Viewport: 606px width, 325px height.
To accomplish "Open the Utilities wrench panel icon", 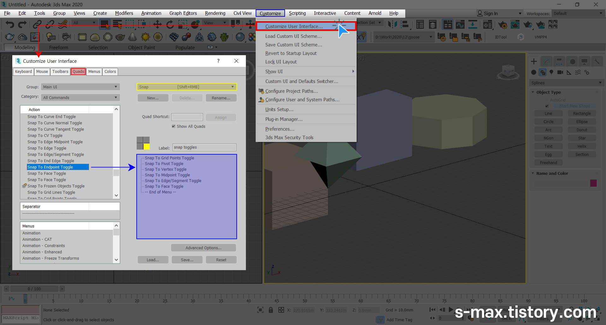I will click(597, 62).
